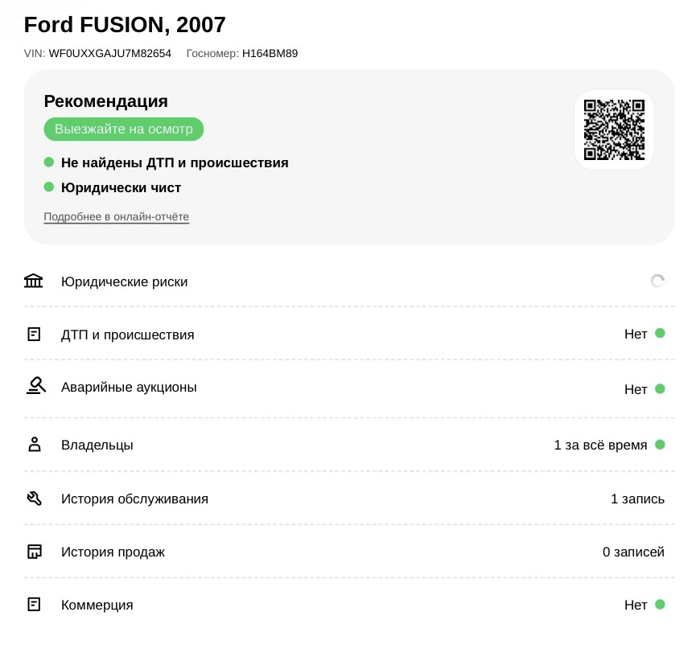Open the Юридические риски section

[x=349, y=281]
